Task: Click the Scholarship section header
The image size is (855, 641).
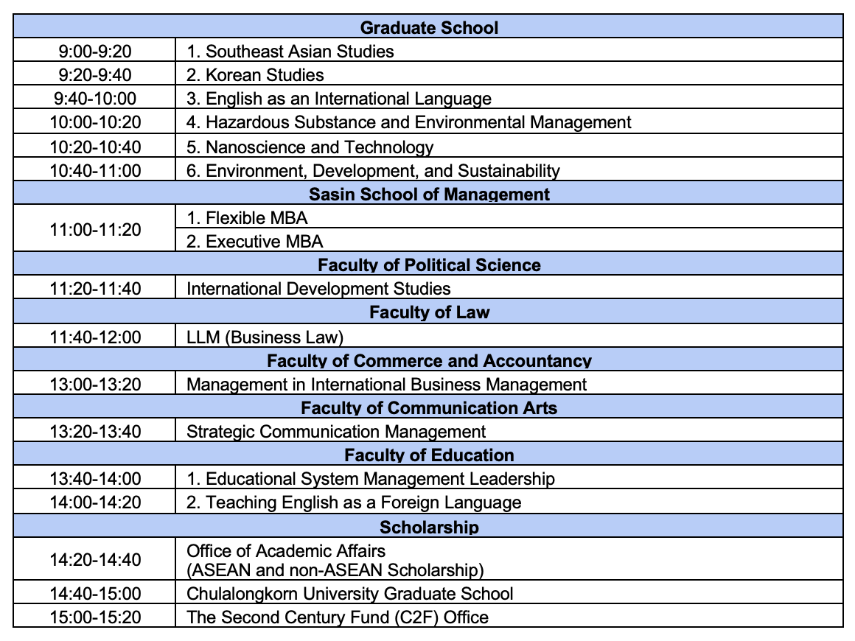Action: [427, 526]
